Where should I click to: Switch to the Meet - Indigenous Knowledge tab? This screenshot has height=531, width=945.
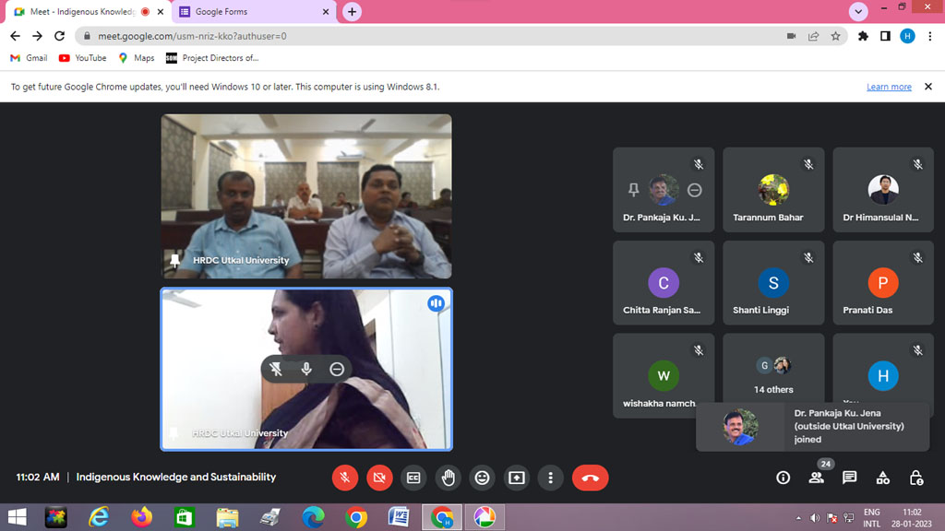[81, 11]
